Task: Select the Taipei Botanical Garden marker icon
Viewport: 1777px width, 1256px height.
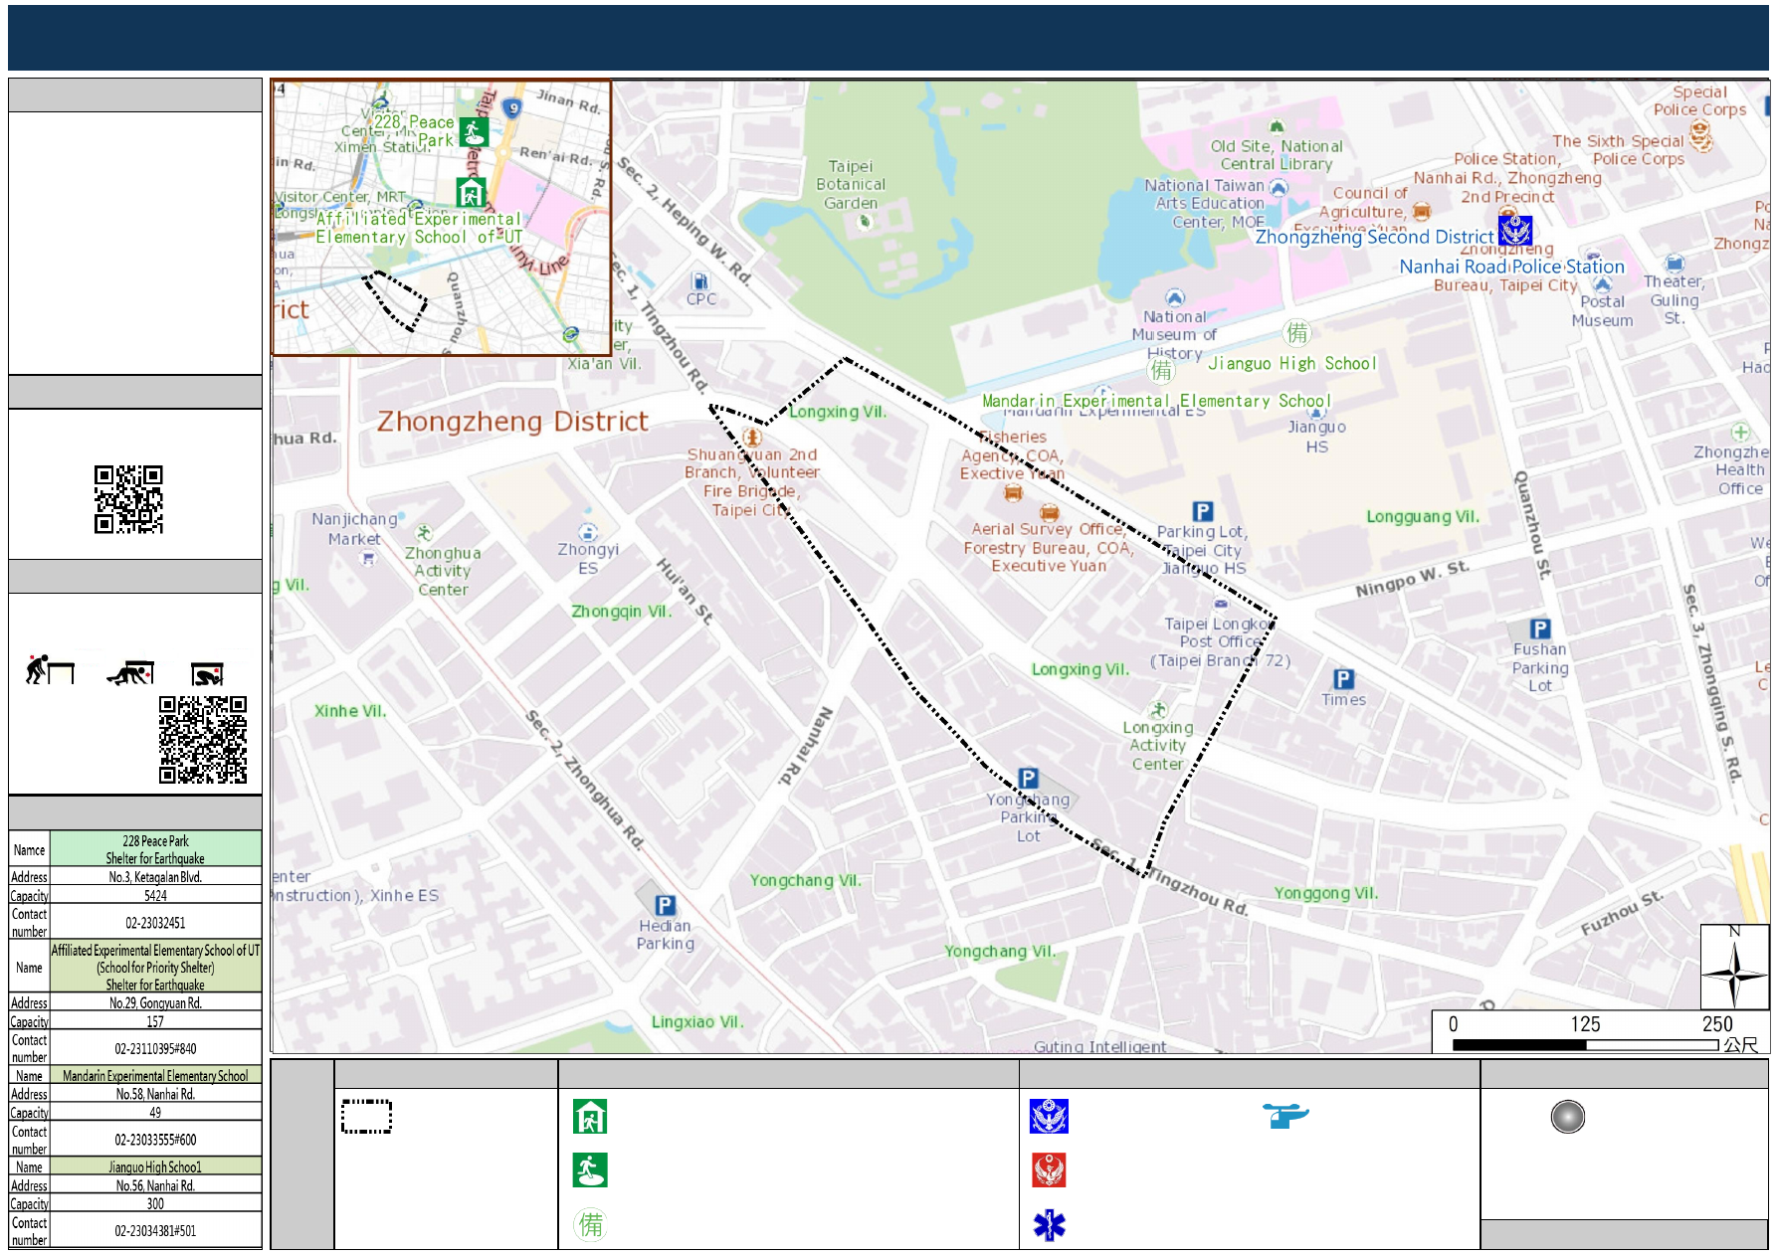Action: pyautogui.click(x=865, y=221)
